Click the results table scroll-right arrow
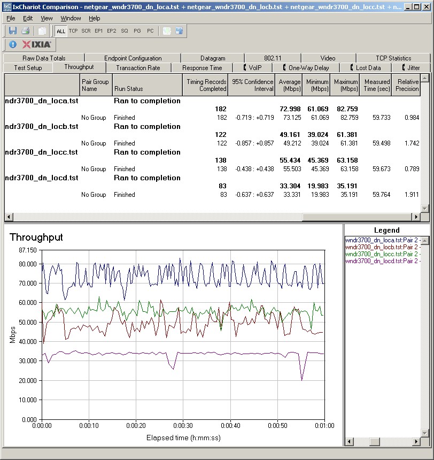434x460 pixels. click(416, 217)
